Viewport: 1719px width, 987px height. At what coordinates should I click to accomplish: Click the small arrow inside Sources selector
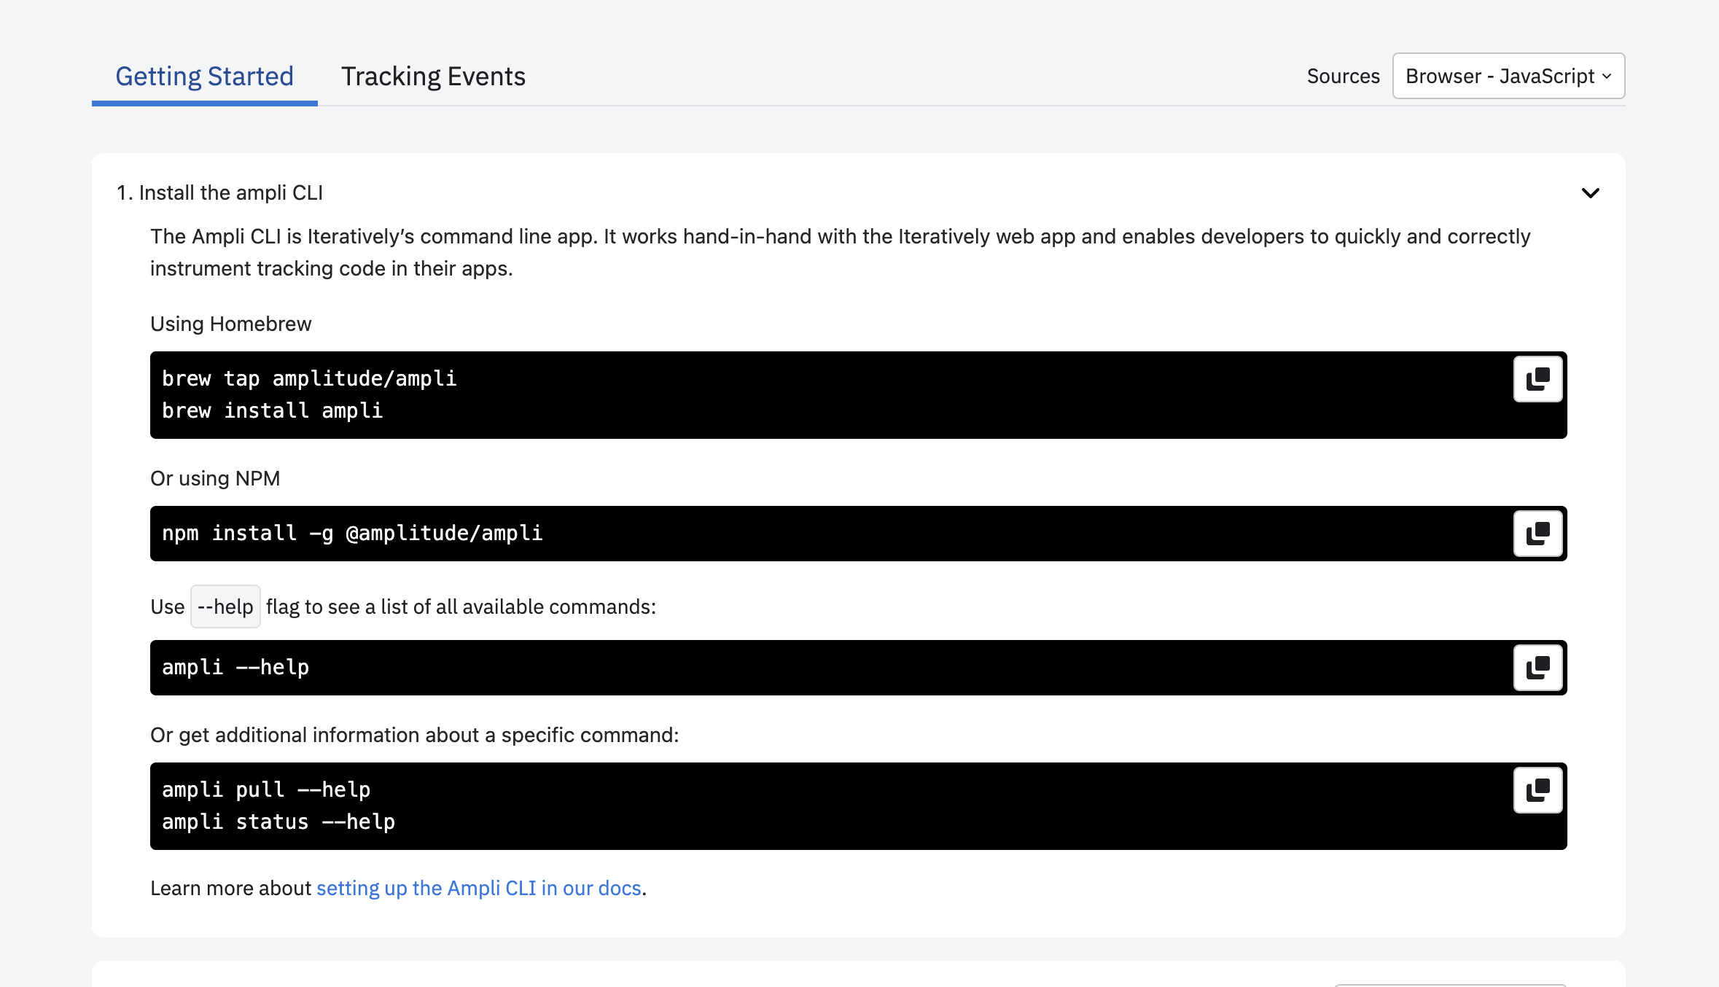coord(1607,76)
